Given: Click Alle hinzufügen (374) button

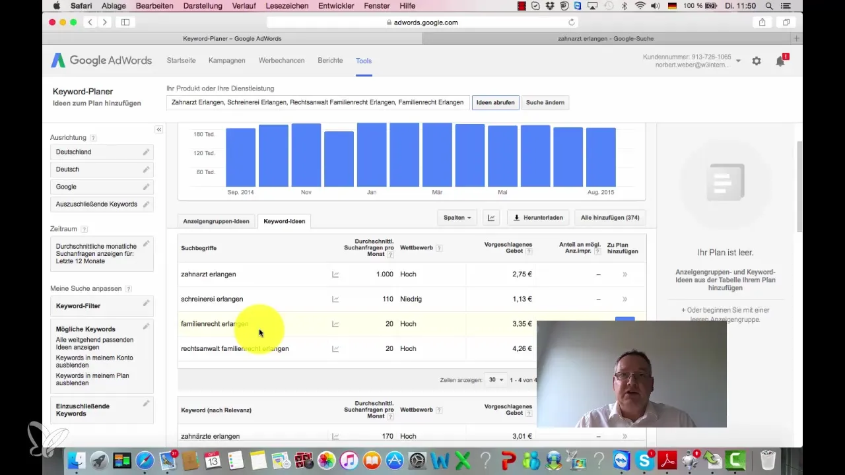Looking at the screenshot, I should [x=610, y=218].
